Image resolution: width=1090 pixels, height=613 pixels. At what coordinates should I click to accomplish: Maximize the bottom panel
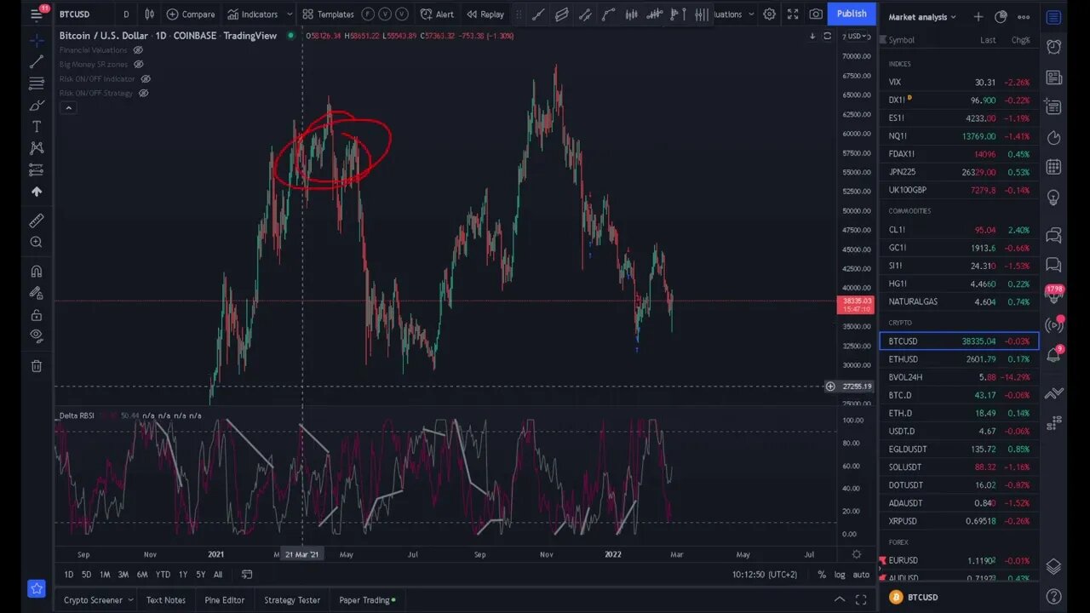(x=861, y=600)
